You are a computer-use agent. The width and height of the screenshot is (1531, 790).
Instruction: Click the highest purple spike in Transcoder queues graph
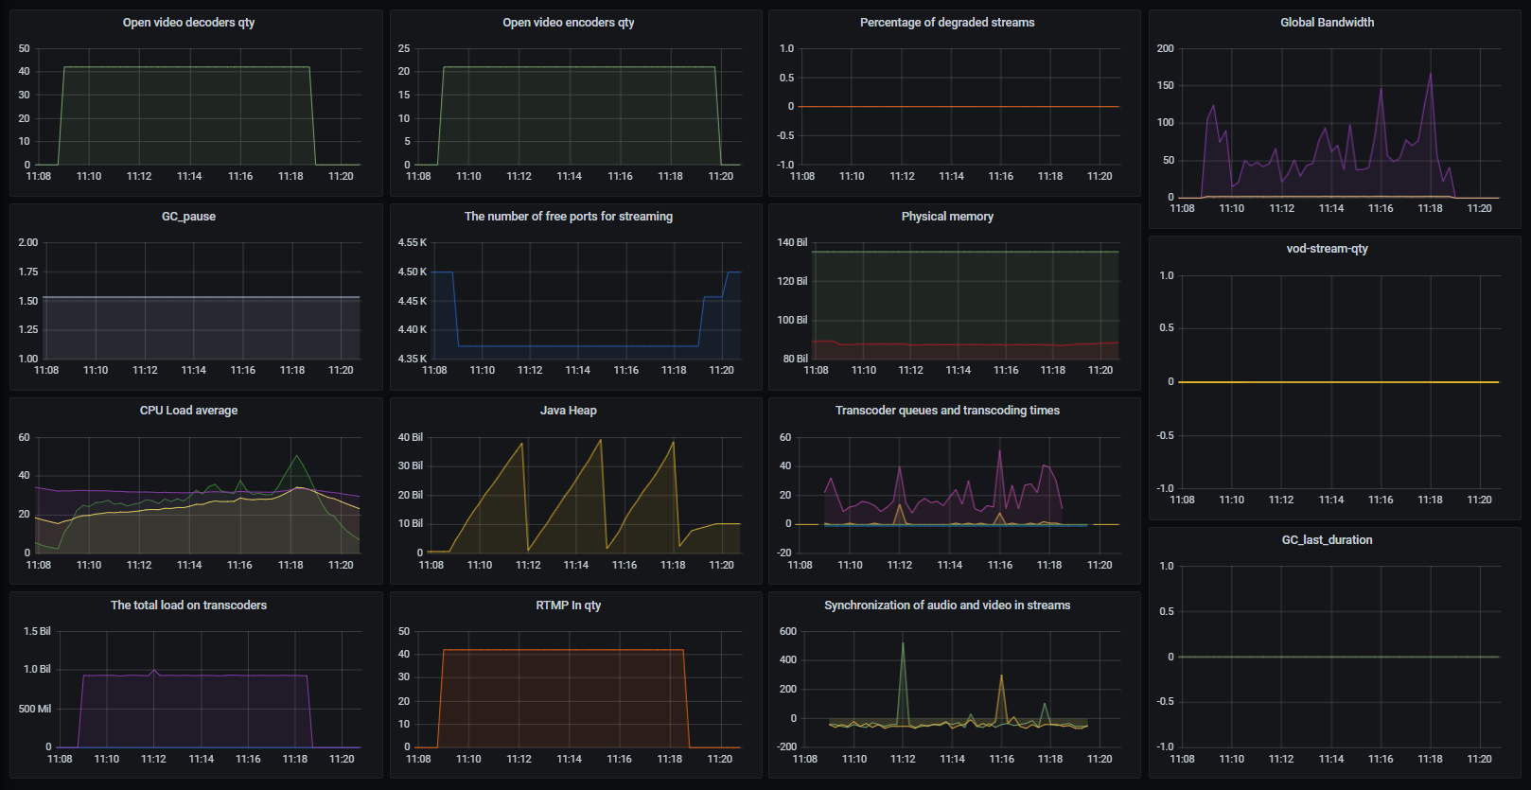(1000, 452)
